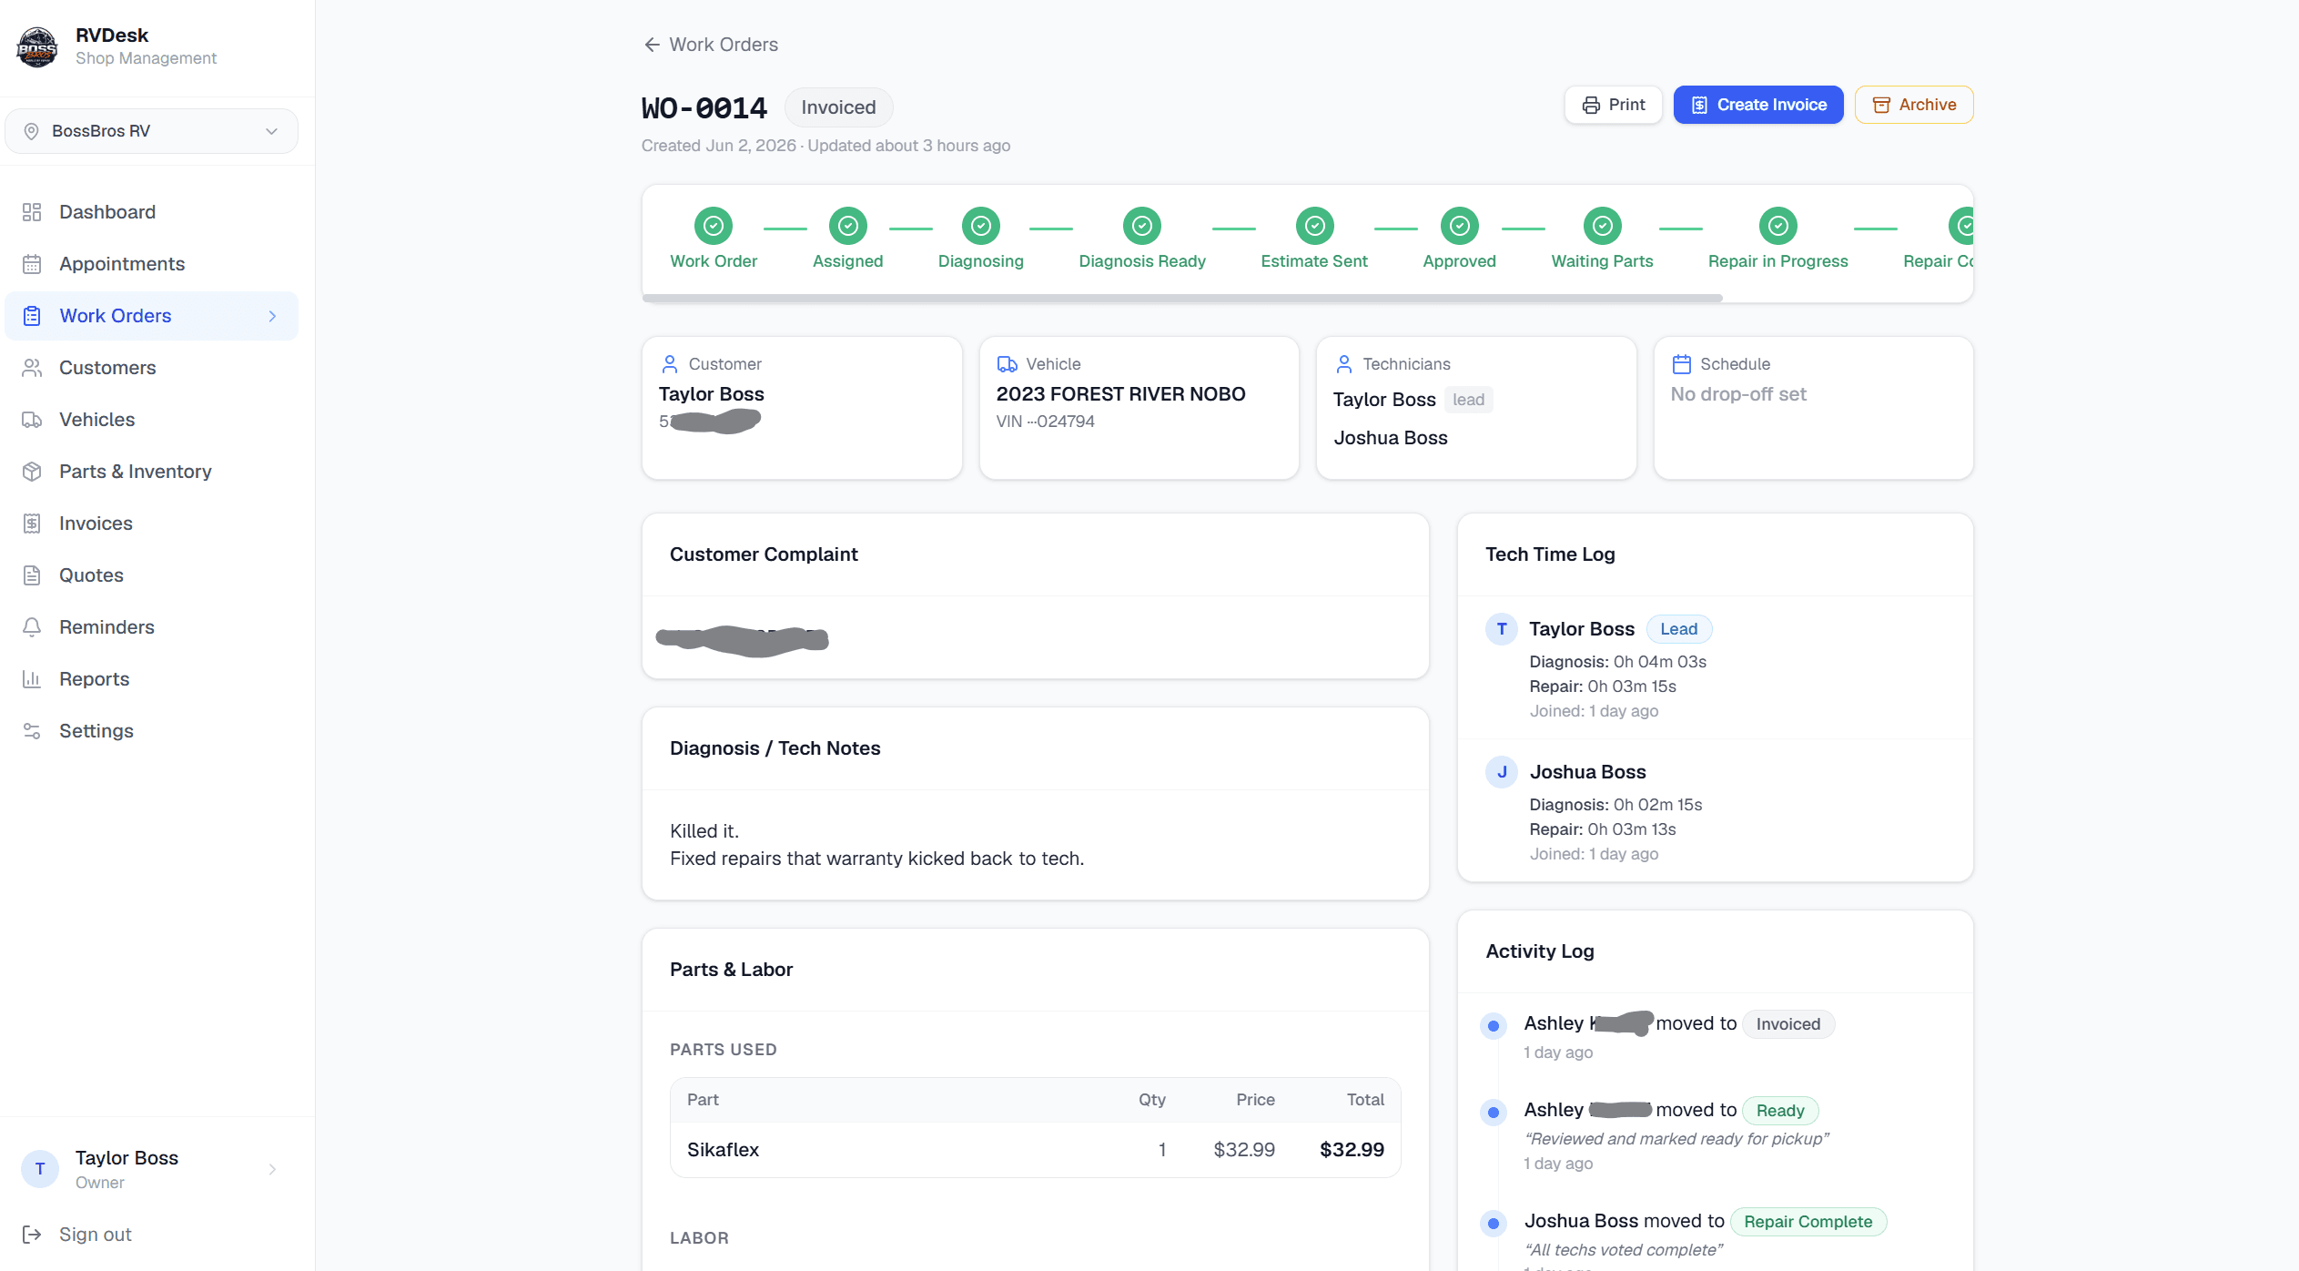This screenshot has height=1271, width=2299.
Task: Click the Lead badge in Tech Time Log
Action: (x=1678, y=629)
